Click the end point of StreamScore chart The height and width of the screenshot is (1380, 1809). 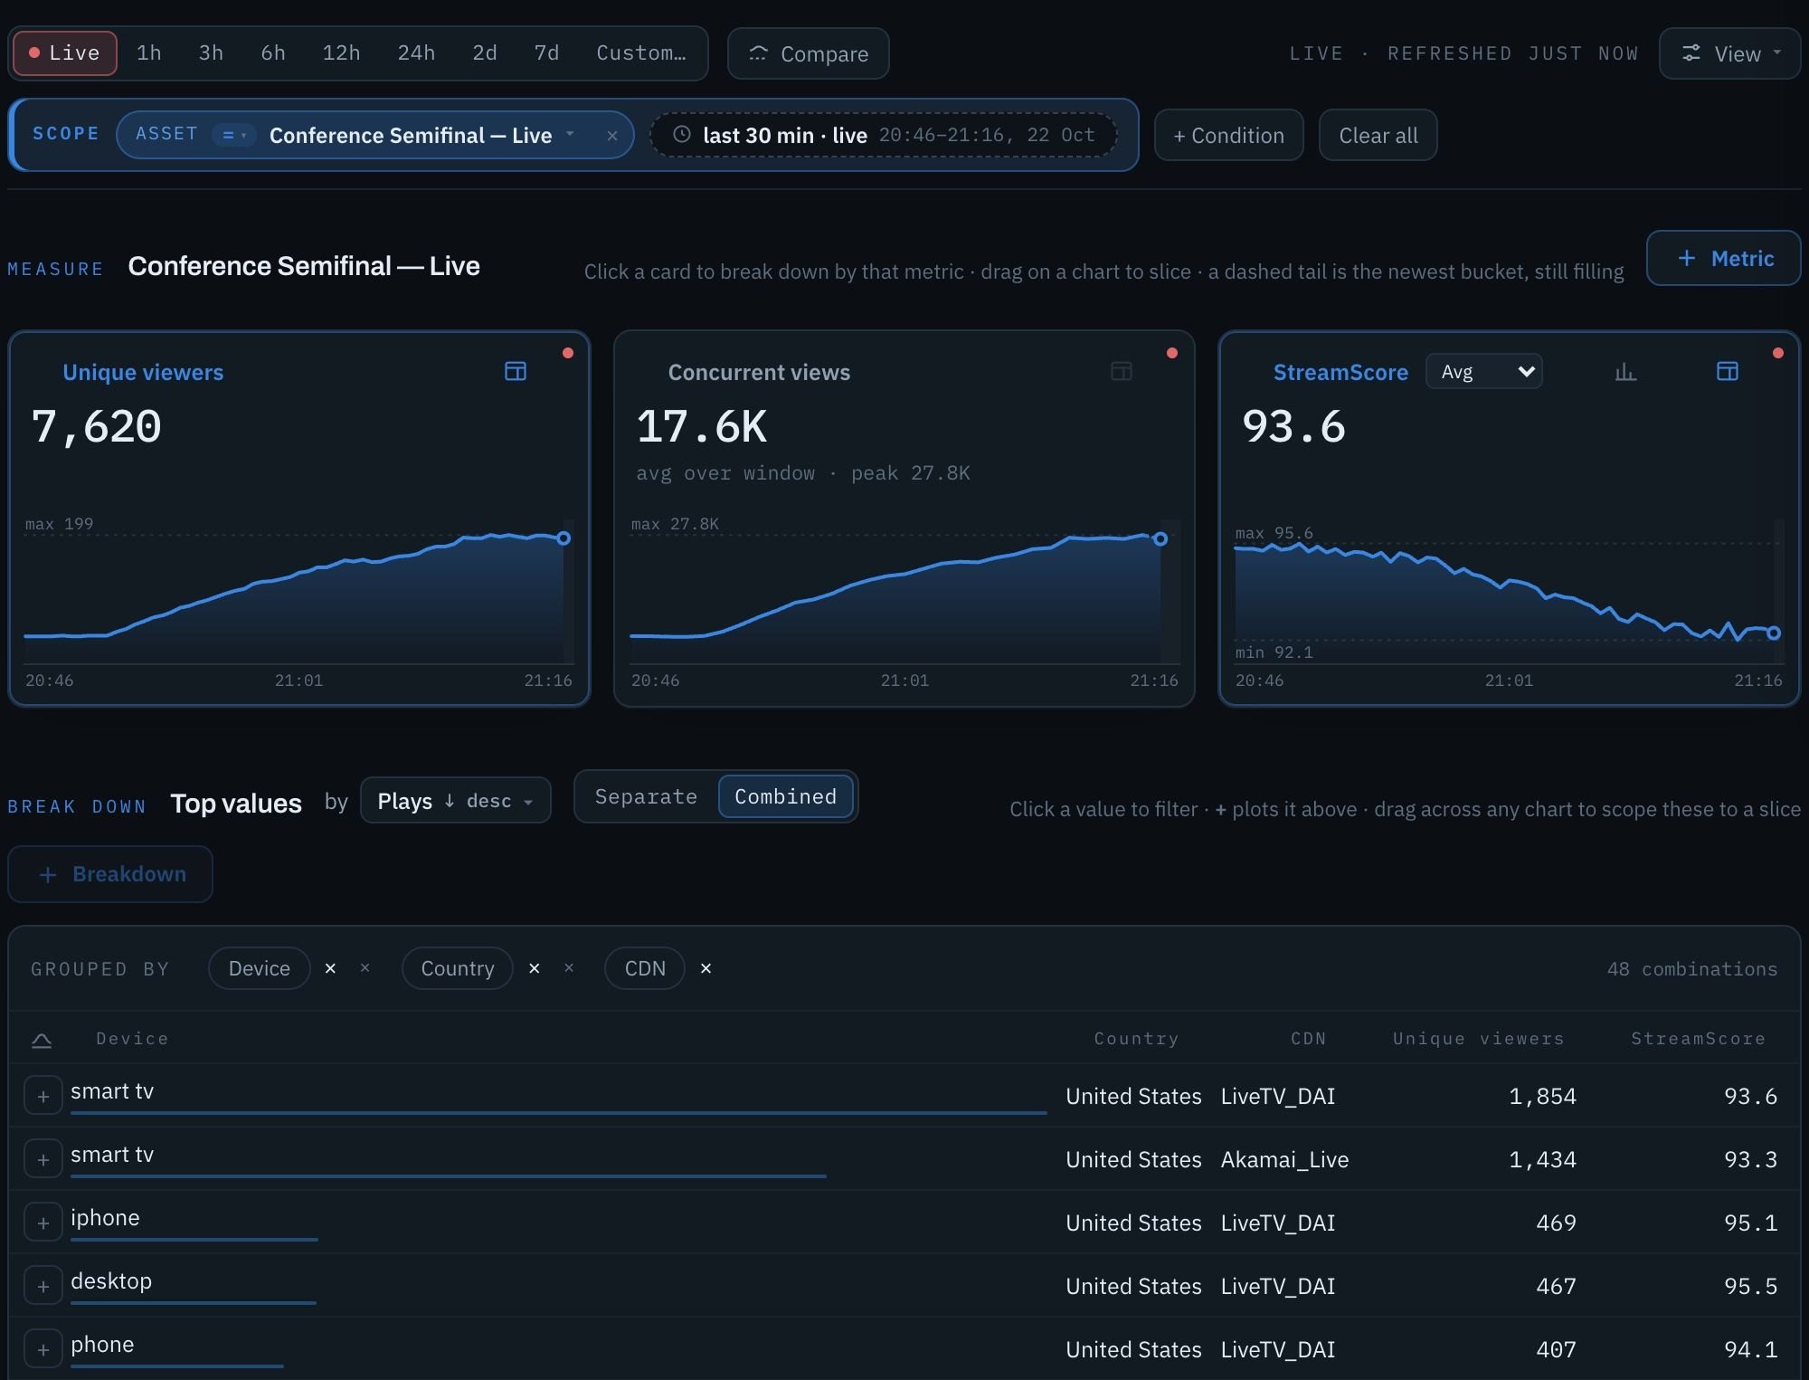1774,633
